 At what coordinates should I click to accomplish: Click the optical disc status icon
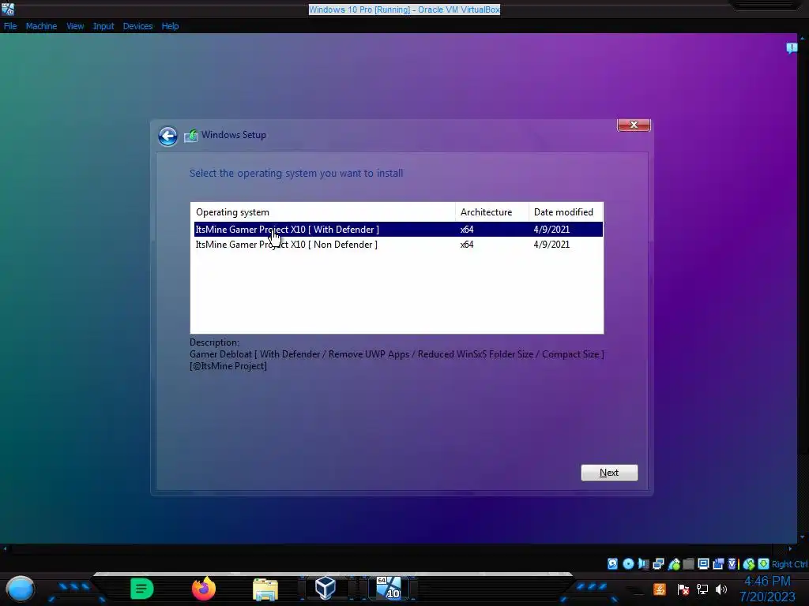[628, 563]
